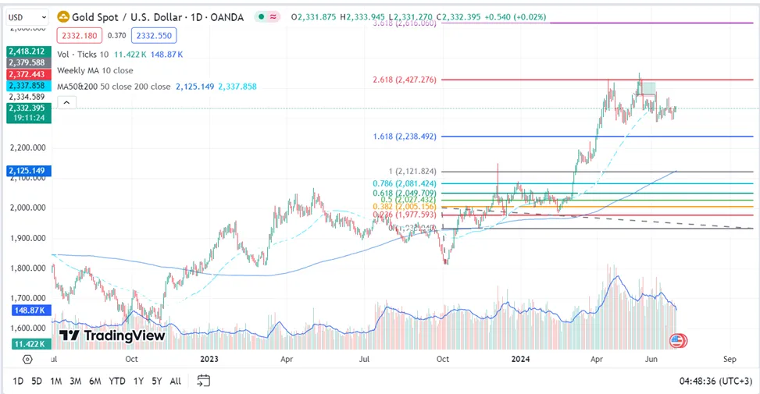Select the MA50&200 indicator legend
Screen dimensions: 760x394
tap(114, 87)
